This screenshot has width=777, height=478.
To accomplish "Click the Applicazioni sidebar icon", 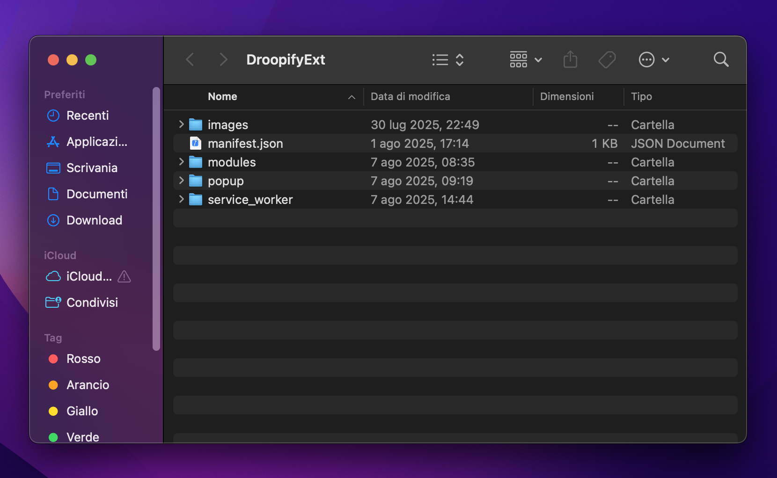I will point(53,142).
